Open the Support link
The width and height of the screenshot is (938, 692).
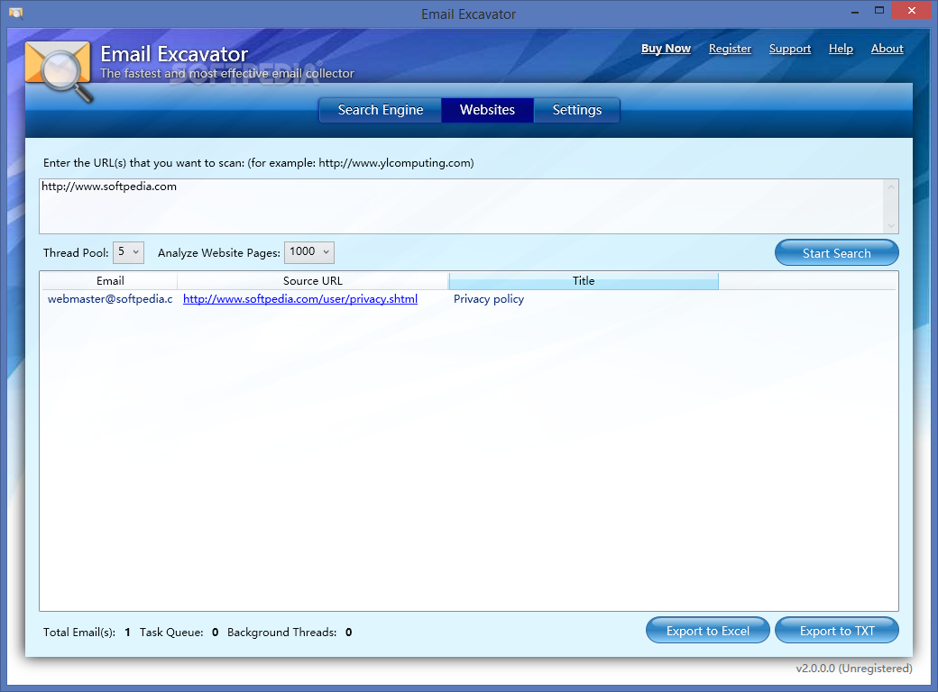(790, 49)
